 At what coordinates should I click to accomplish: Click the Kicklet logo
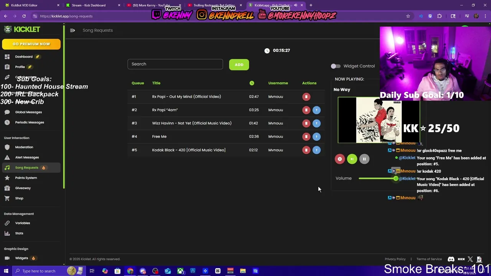pyautogui.click(x=22, y=30)
